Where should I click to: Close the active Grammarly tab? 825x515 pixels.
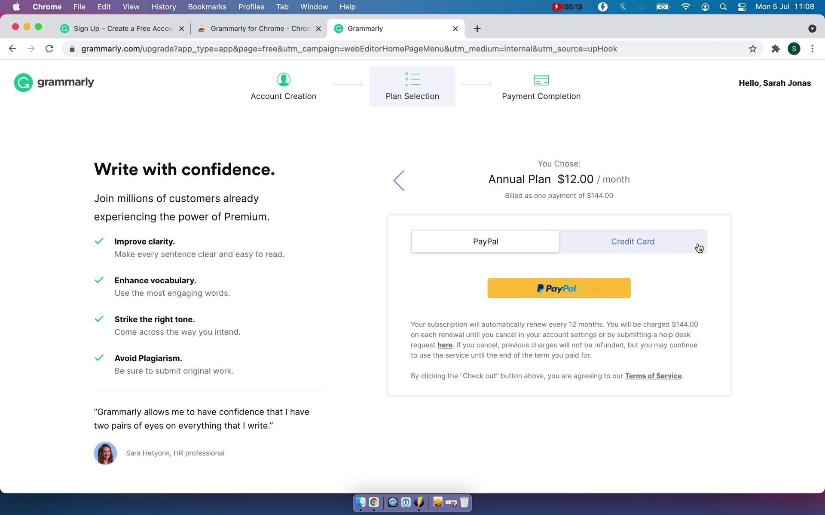(x=455, y=29)
